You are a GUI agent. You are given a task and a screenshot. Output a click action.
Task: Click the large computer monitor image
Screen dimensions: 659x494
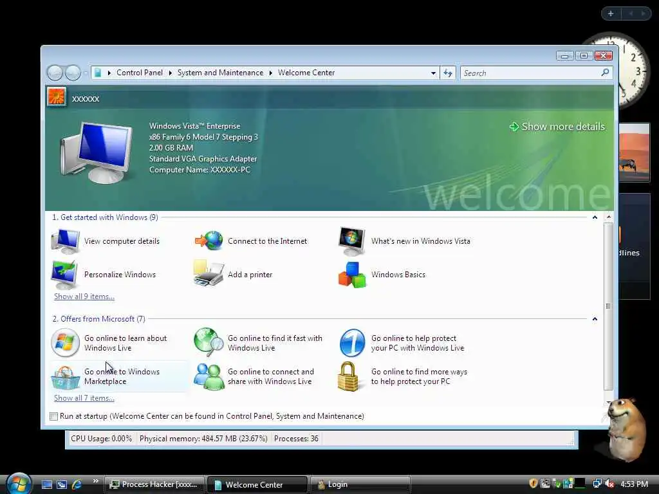click(x=97, y=153)
